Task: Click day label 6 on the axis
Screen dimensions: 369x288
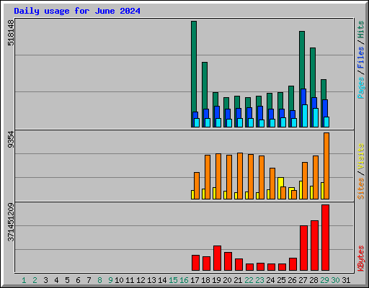Action: (x=78, y=280)
